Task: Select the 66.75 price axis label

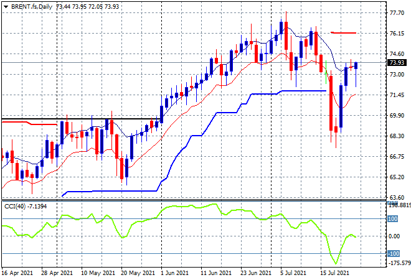Action: 397,156
